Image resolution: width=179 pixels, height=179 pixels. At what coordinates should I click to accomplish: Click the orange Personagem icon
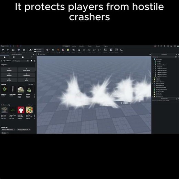coord(58,50)
